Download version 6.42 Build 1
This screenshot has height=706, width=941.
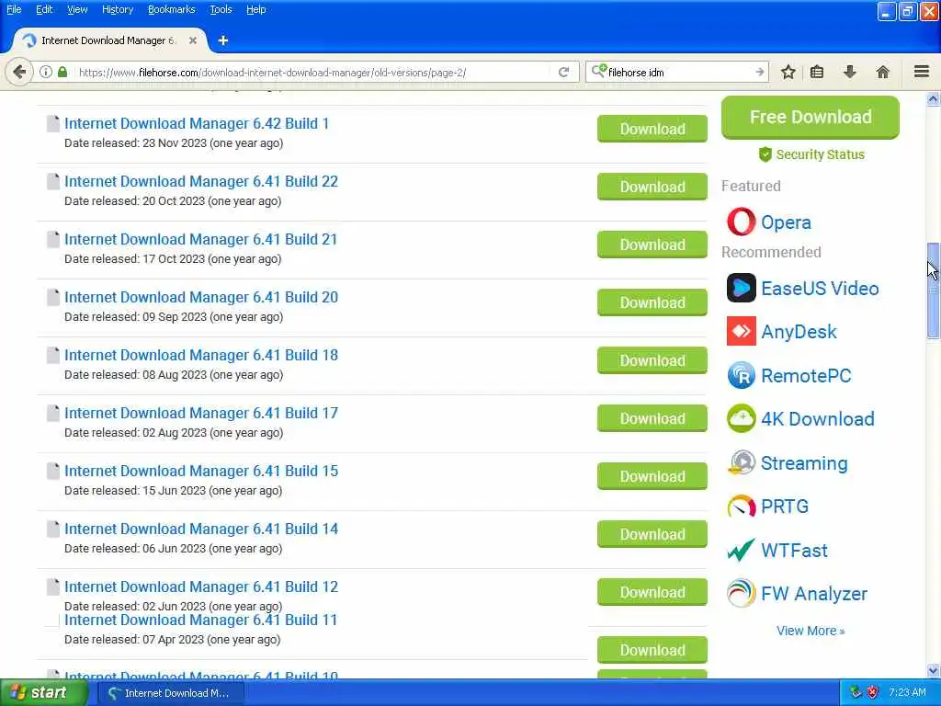[652, 129]
